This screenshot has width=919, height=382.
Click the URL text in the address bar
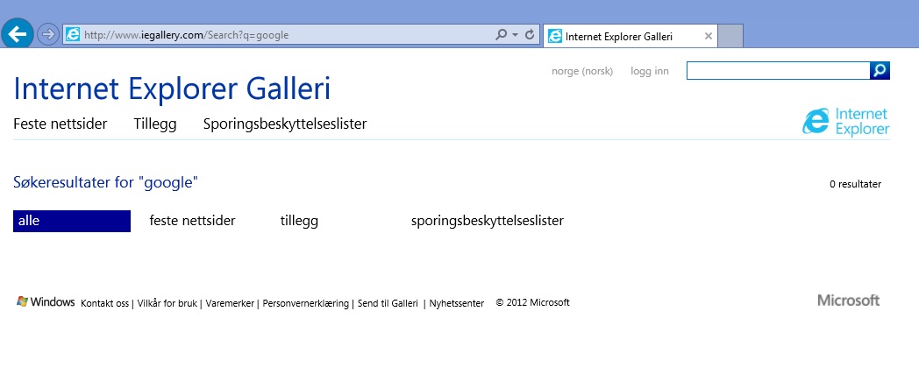187,35
